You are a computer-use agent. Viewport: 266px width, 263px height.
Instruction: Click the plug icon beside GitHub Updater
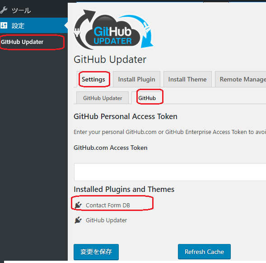(x=78, y=220)
